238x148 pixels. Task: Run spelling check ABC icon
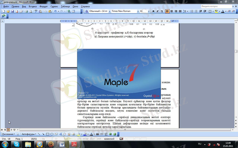[36, 11]
